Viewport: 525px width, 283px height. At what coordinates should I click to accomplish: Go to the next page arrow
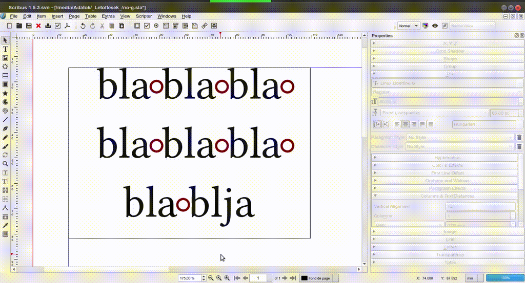point(285,278)
